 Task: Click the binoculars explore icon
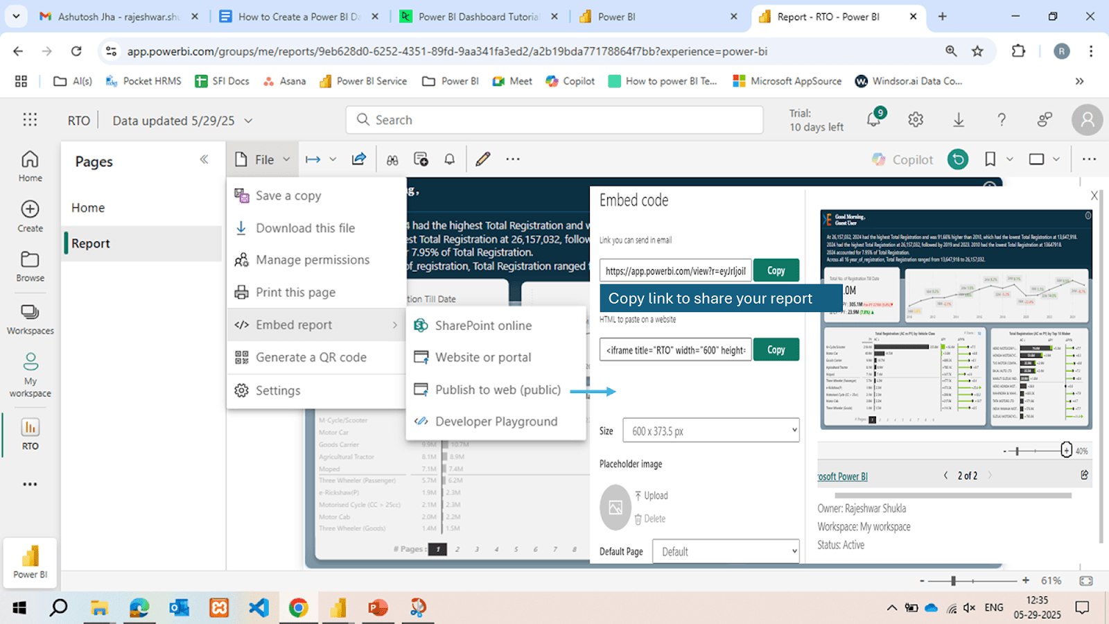(392, 160)
